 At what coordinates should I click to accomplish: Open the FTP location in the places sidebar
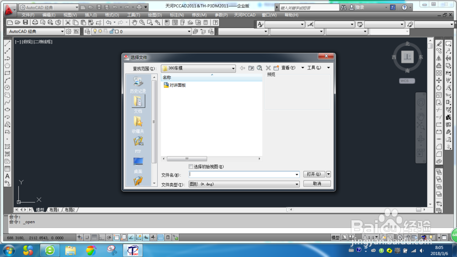138,145
